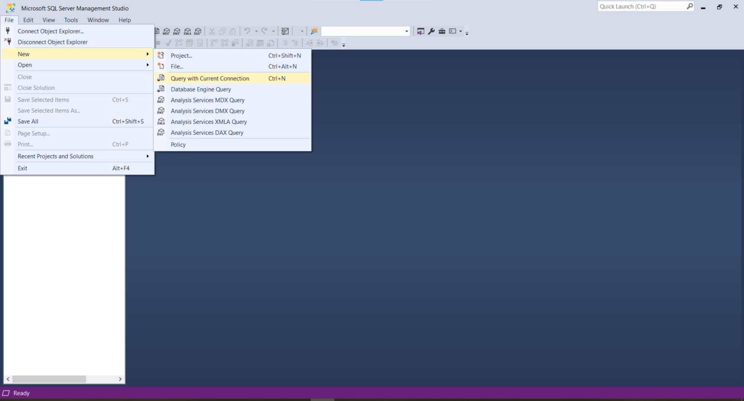
Task: Select the wrench properties icon on the toolbar
Action: click(x=431, y=31)
